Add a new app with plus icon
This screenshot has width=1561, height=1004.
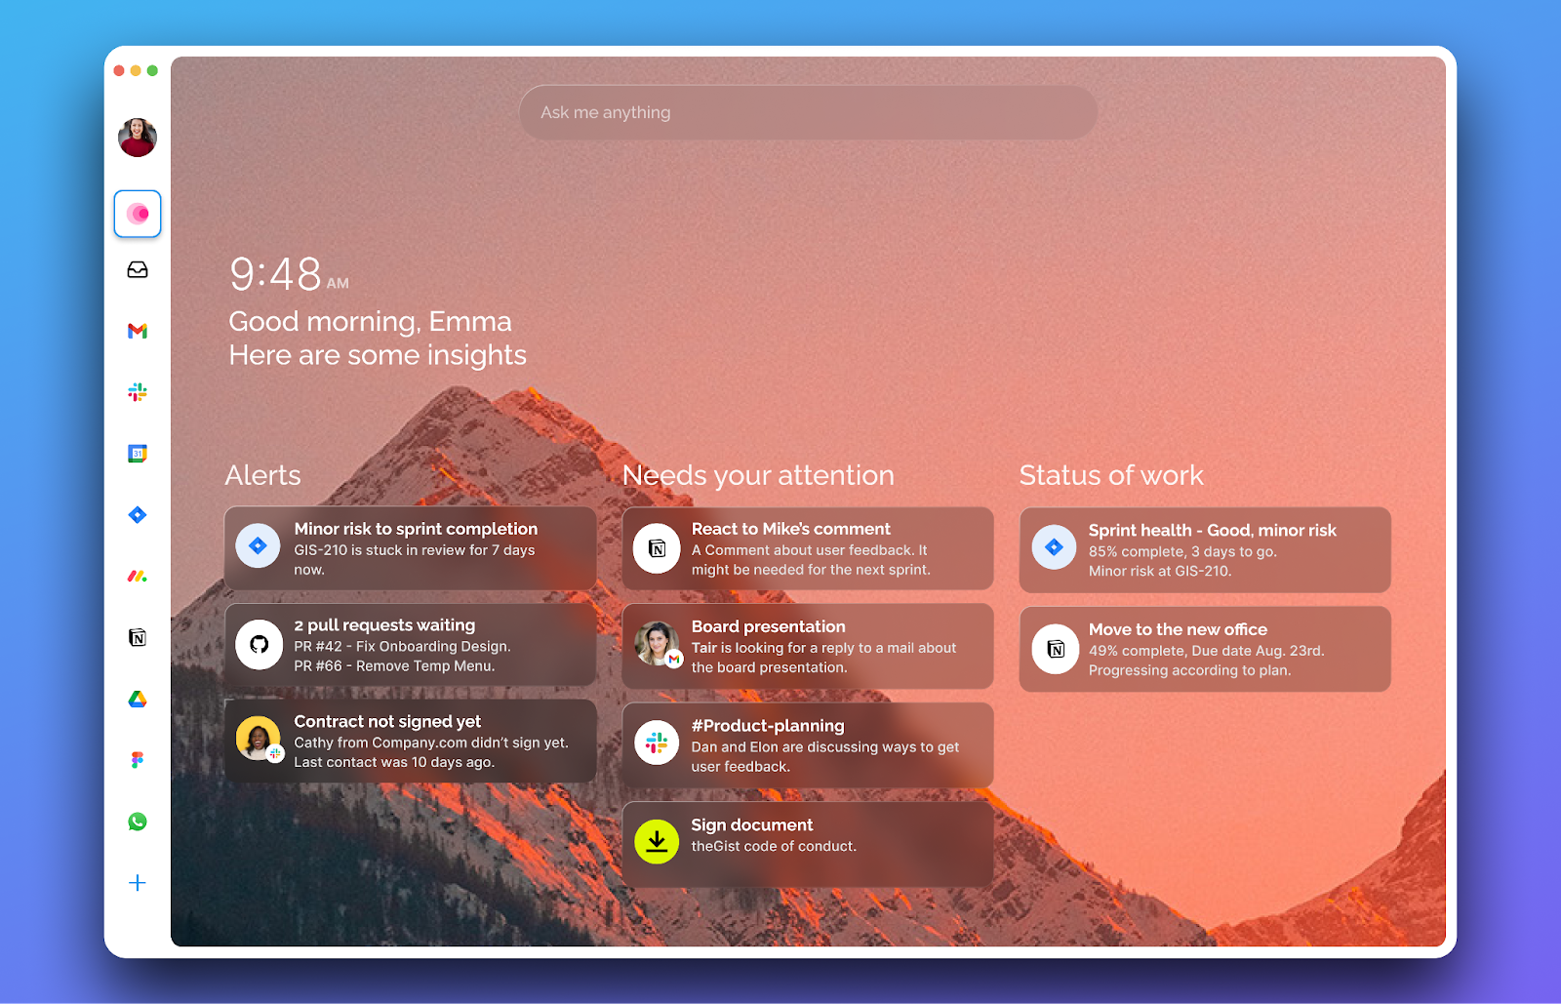[138, 883]
